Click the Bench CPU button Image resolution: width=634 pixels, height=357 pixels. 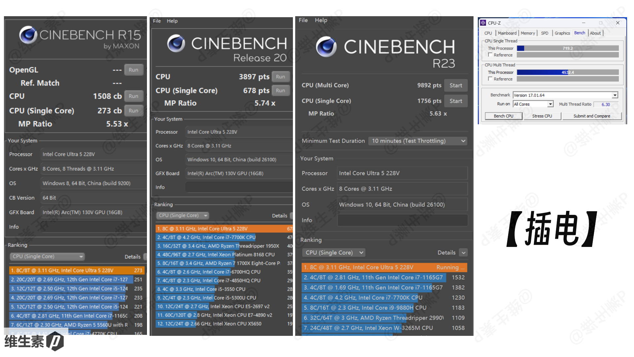[503, 116]
